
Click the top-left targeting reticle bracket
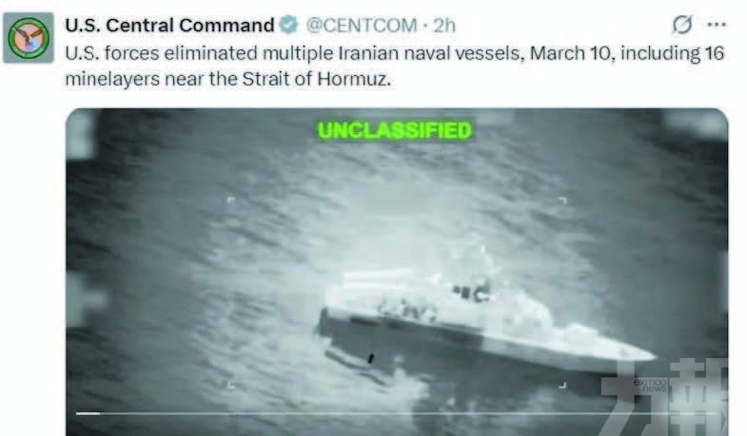231,200
